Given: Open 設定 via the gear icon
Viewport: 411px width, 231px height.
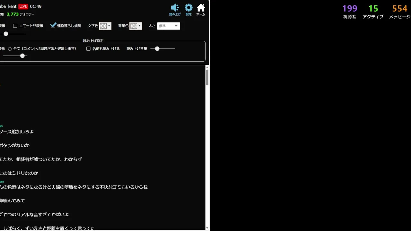Looking at the screenshot, I should 188,8.
